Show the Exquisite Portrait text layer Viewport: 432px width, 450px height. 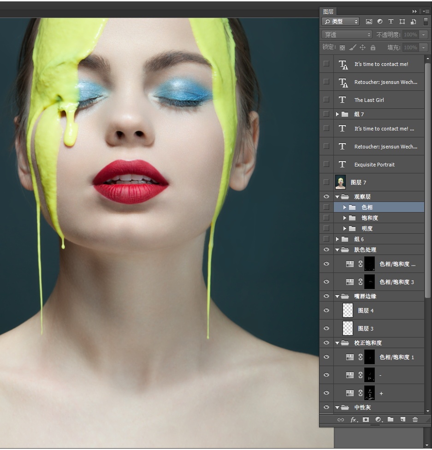point(326,164)
